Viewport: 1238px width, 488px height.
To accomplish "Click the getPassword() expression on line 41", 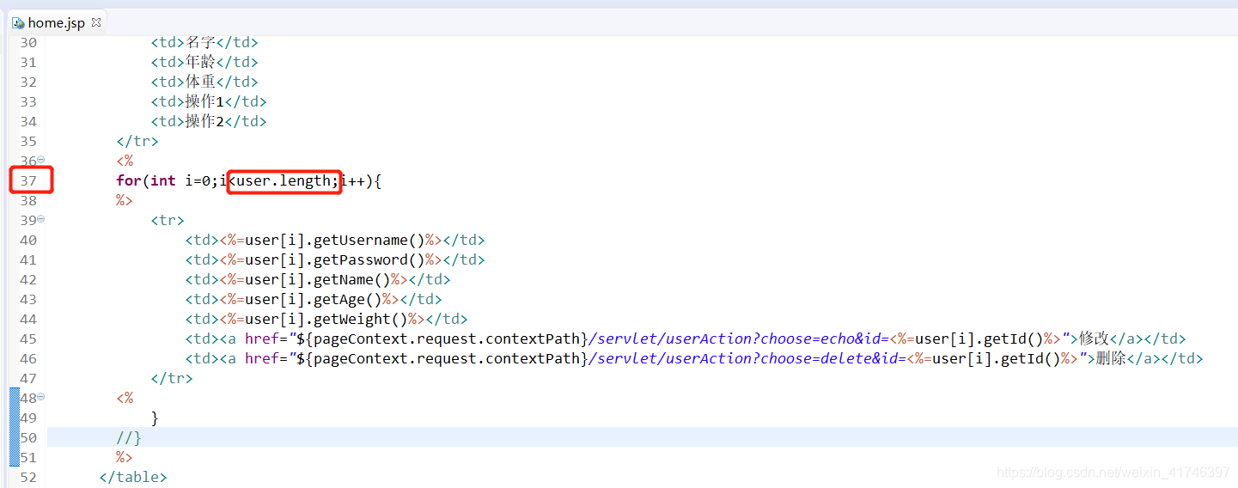I will click(335, 259).
